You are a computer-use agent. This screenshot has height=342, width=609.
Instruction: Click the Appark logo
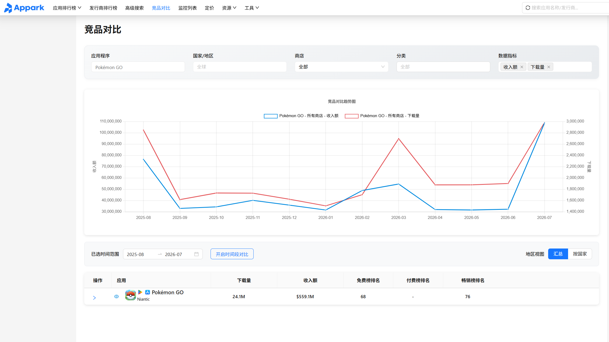click(24, 8)
